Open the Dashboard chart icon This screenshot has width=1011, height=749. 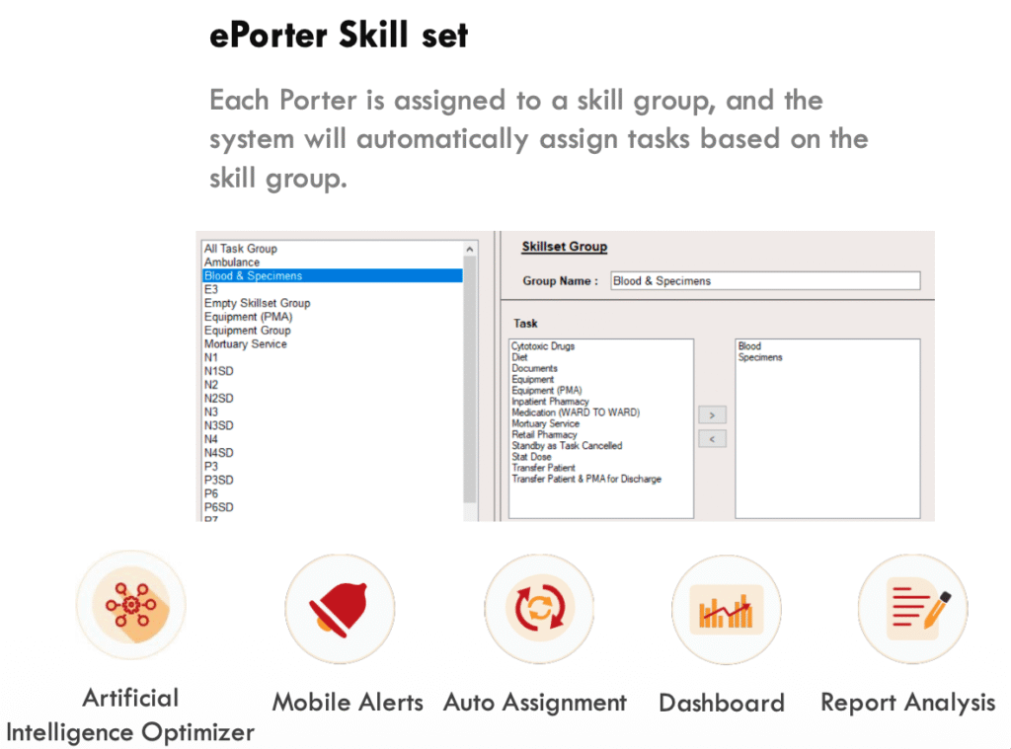click(726, 609)
